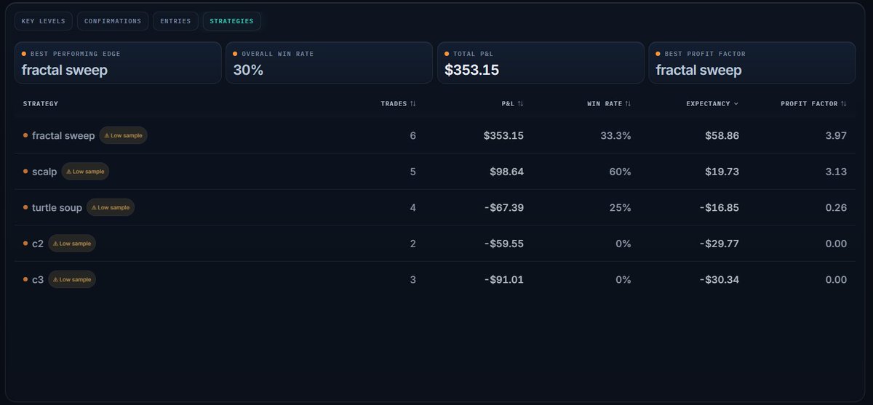
Task: Open the Overall Win Rate card
Action: click(329, 63)
